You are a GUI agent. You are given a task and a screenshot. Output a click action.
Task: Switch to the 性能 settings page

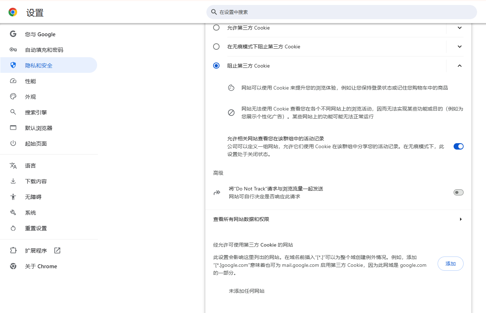pyautogui.click(x=49, y=81)
